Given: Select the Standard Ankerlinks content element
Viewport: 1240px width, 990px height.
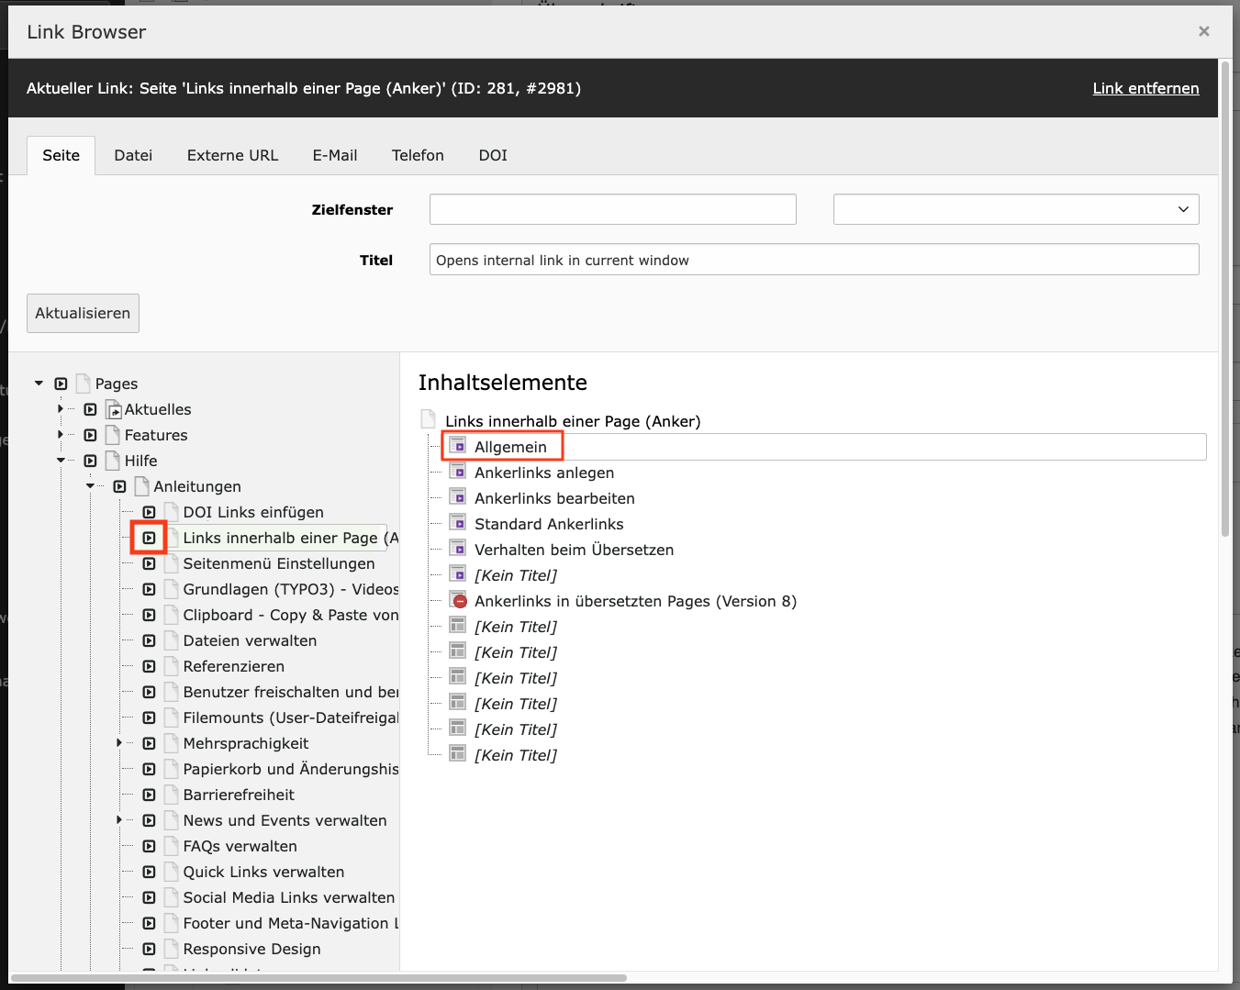Looking at the screenshot, I should coord(549,524).
